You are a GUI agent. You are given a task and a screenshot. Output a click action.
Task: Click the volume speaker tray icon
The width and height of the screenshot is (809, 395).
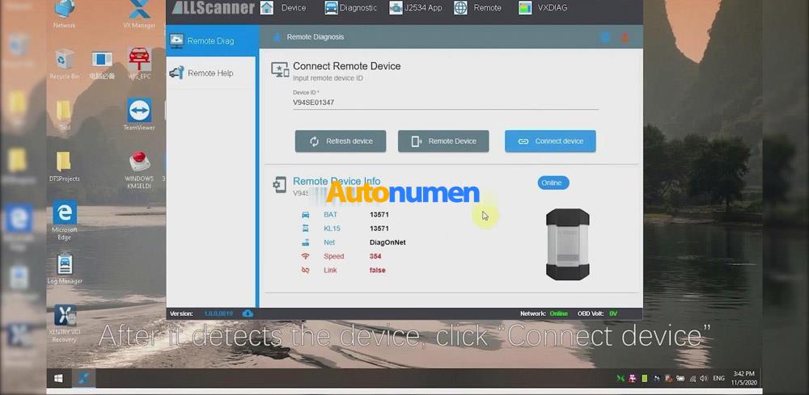pyautogui.click(x=704, y=379)
